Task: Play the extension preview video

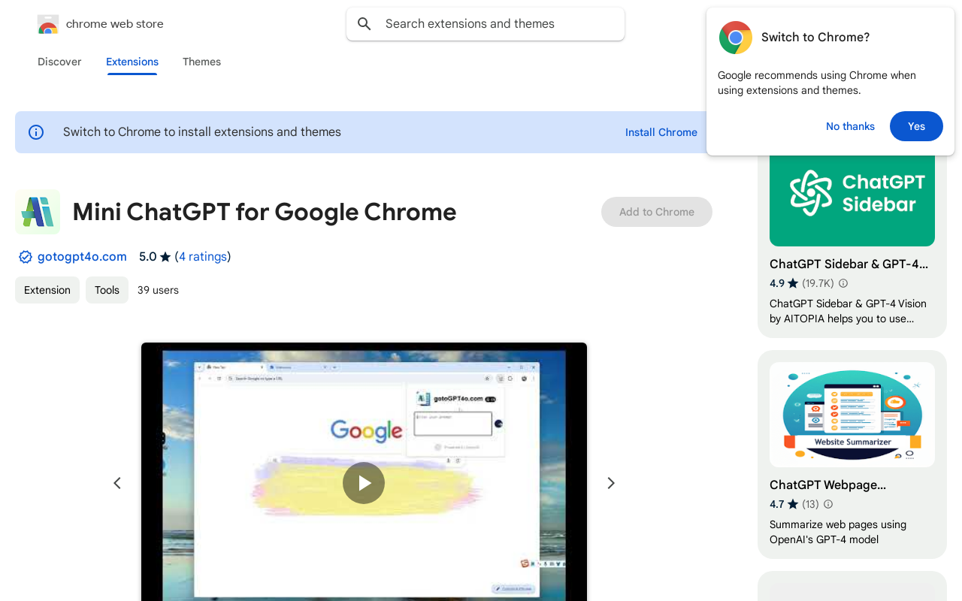Action: tap(364, 483)
